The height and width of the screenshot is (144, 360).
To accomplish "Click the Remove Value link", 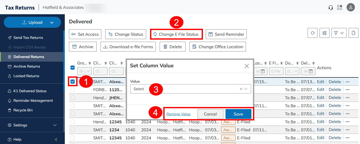I will [178, 114].
